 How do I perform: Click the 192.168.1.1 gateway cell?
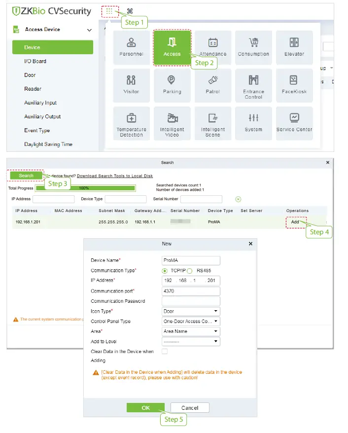pos(145,222)
